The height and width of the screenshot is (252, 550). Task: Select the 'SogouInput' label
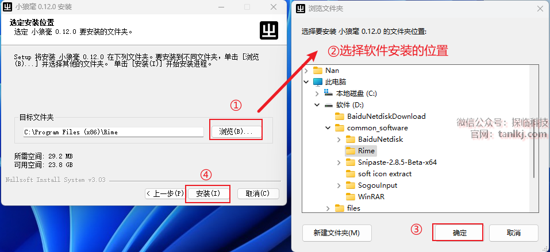tap(378, 185)
